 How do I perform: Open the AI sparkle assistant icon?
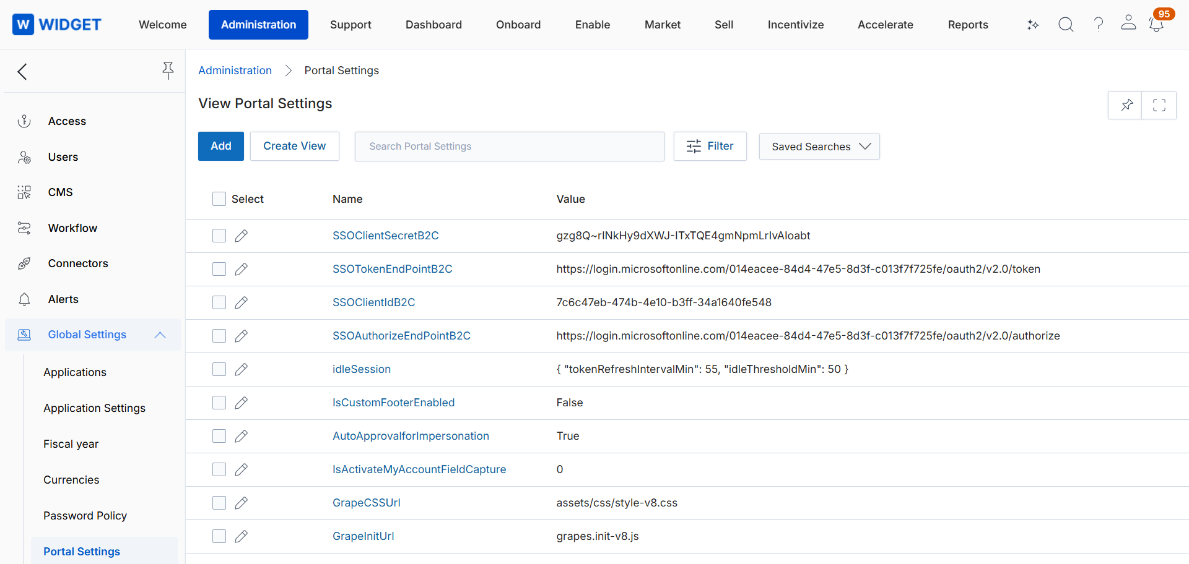(1033, 25)
